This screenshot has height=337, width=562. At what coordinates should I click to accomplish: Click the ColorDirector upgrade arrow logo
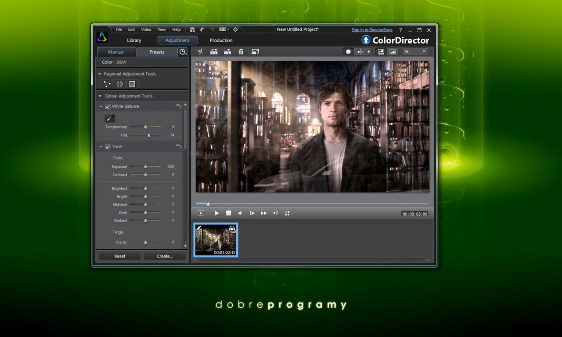click(366, 40)
